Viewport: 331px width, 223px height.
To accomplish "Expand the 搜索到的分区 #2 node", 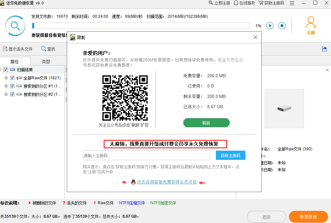I will [6, 94].
